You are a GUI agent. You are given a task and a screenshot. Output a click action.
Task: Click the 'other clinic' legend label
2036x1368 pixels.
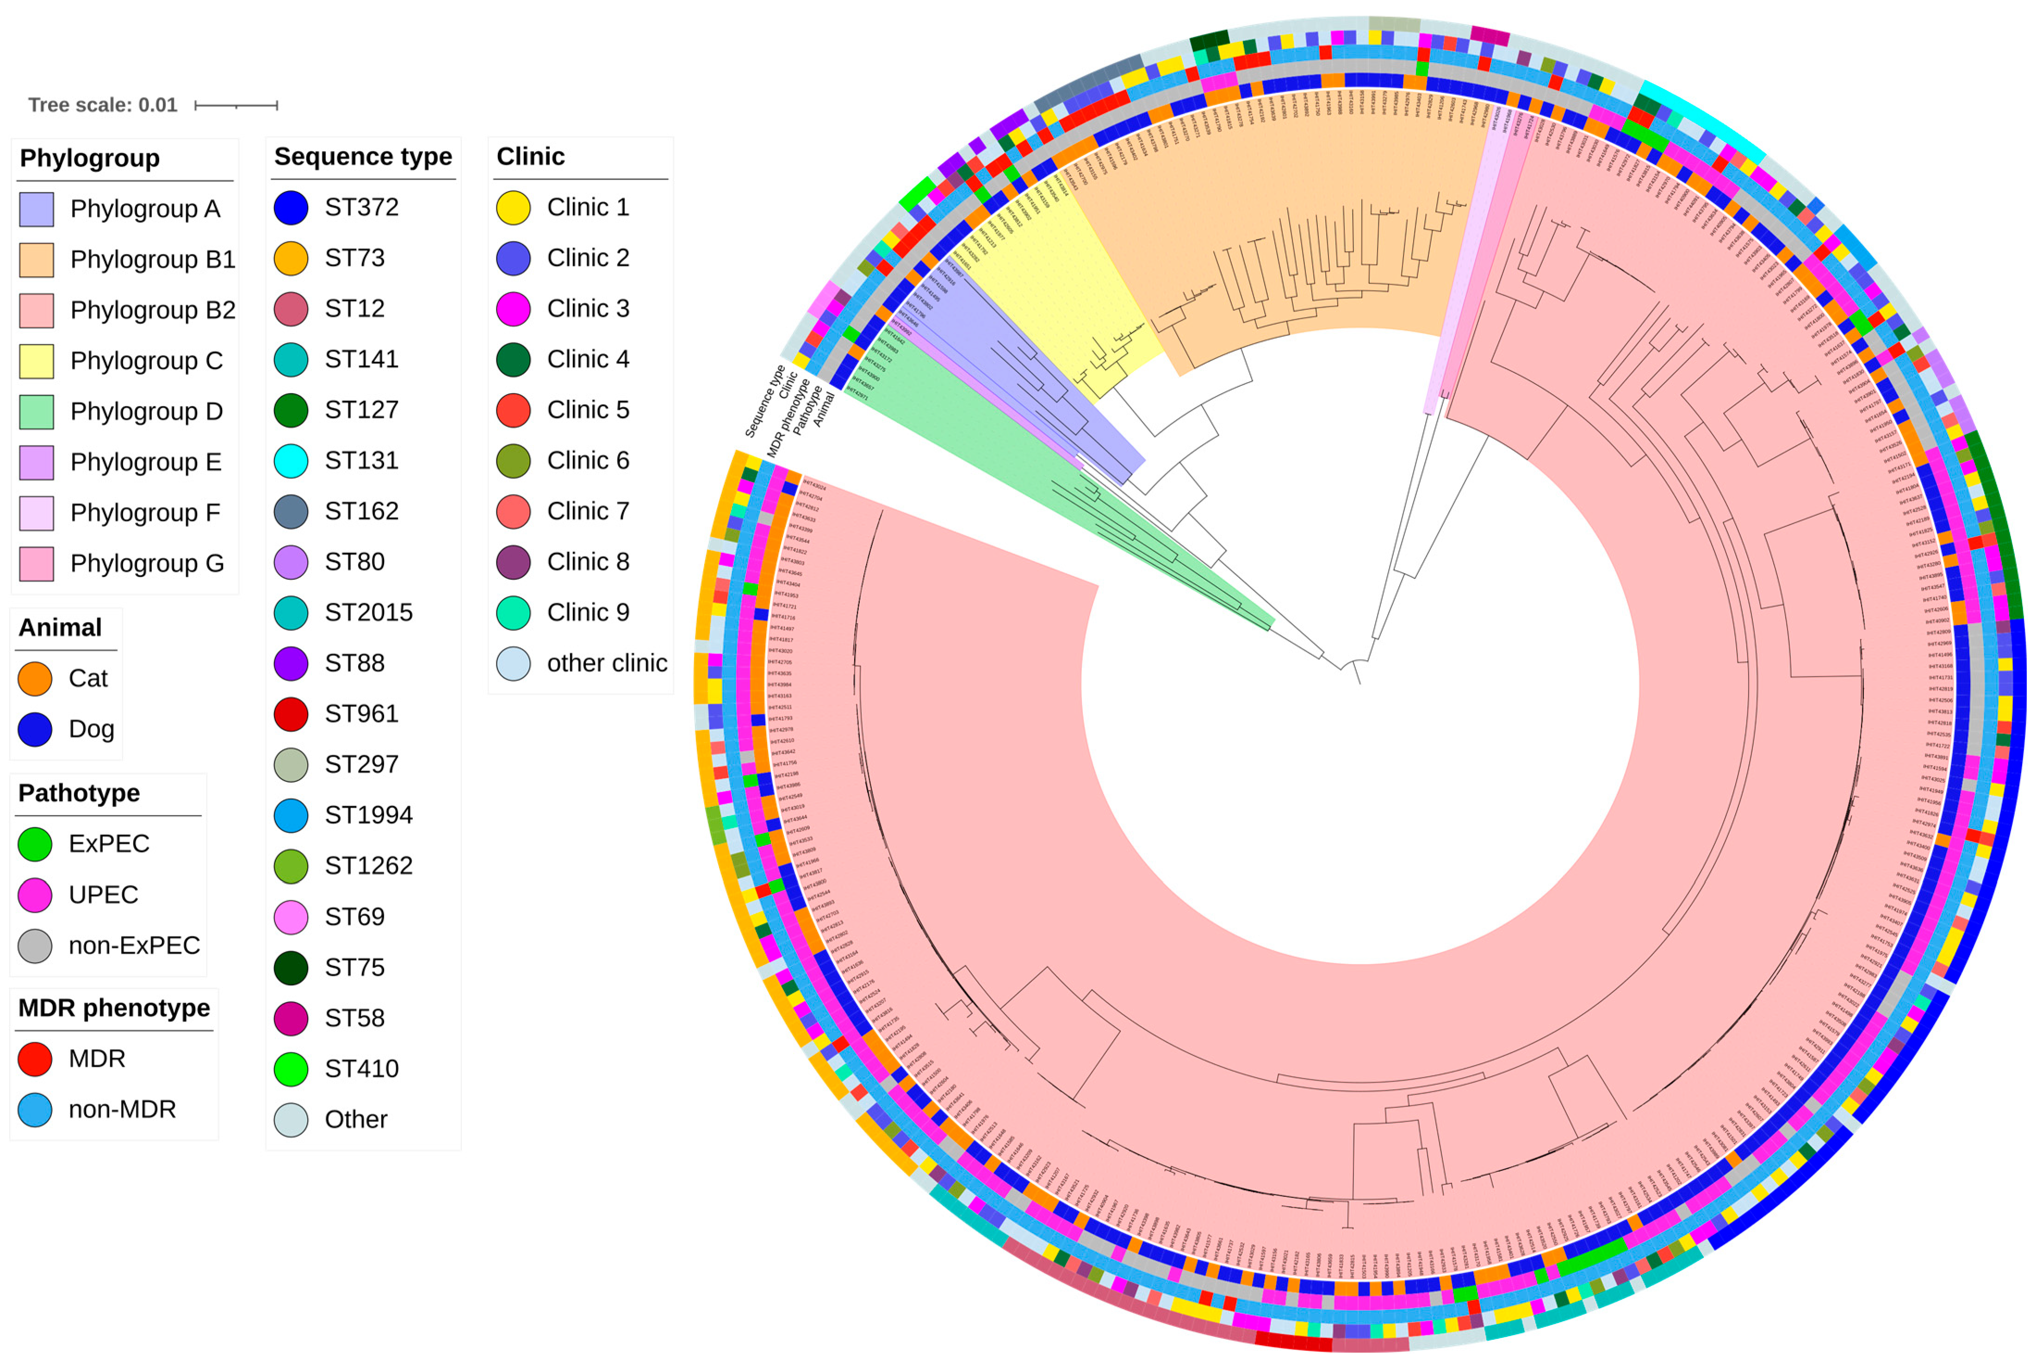click(607, 664)
